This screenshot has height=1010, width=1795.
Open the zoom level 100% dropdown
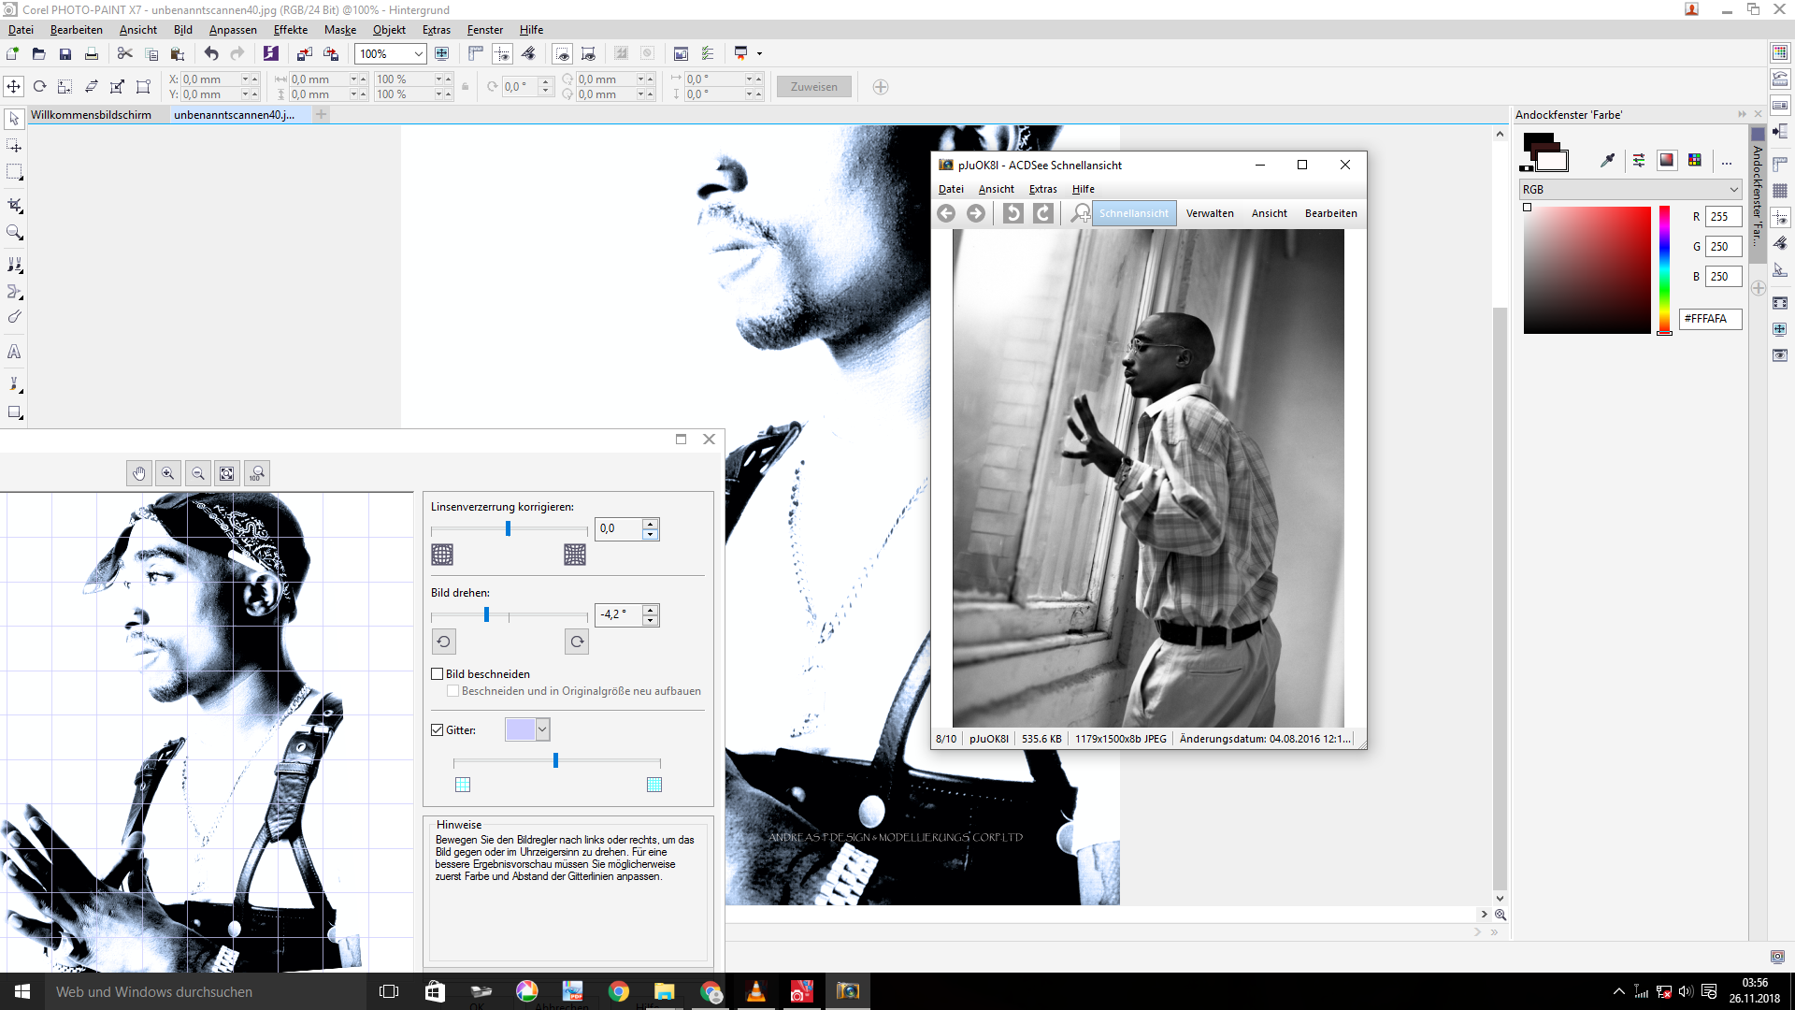point(418,54)
